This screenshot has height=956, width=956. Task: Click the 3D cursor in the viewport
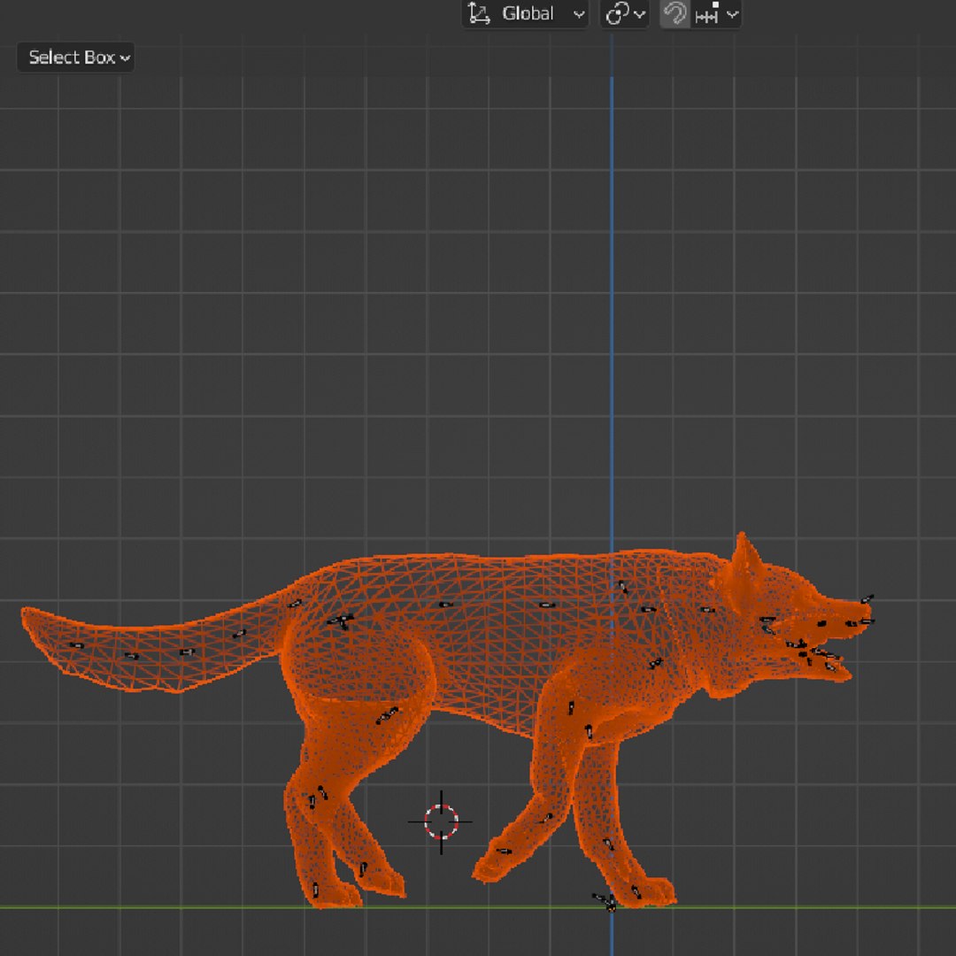[441, 821]
